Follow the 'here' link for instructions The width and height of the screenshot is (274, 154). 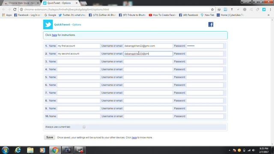pos(54,35)
